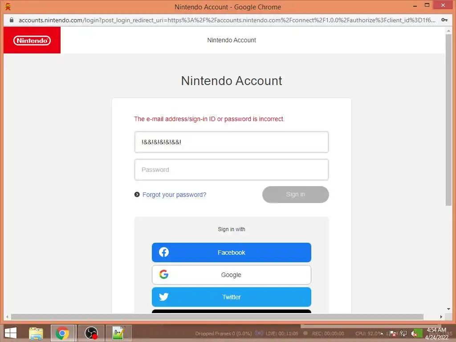Click the vertical scrollbar down arrow
This screenshot has height=342, width=456.
click(448, 309)
